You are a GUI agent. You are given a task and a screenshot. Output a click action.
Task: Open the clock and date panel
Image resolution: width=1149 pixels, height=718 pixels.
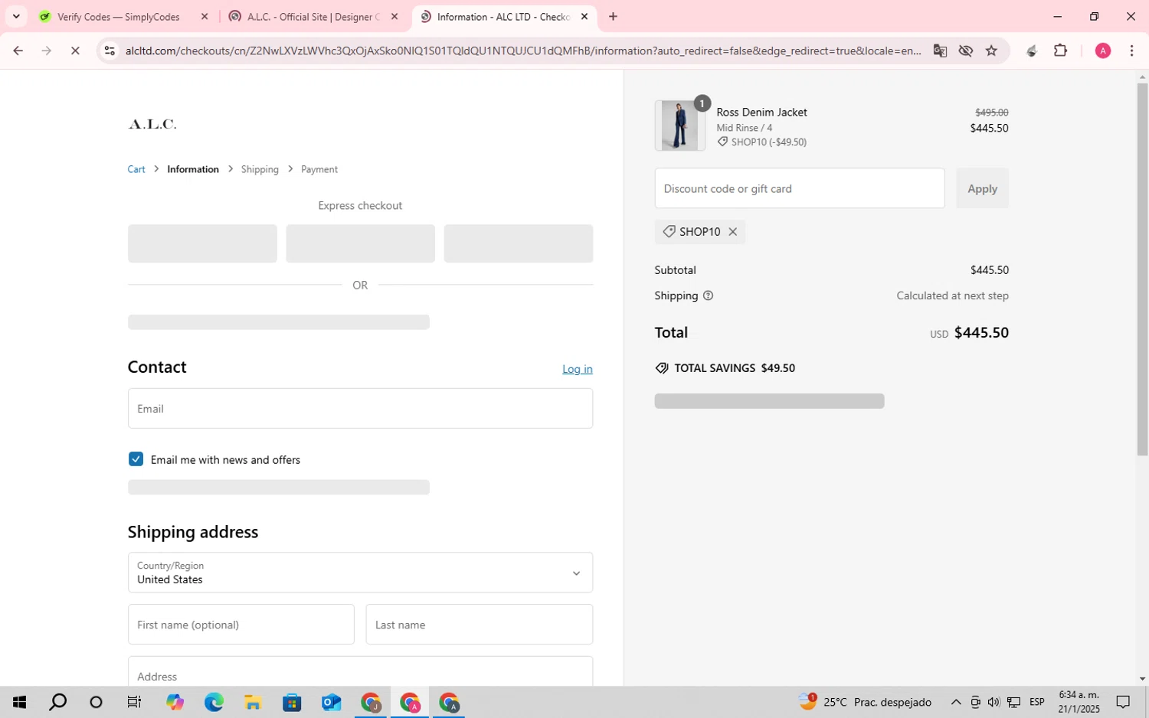(x=1079, y=702)
